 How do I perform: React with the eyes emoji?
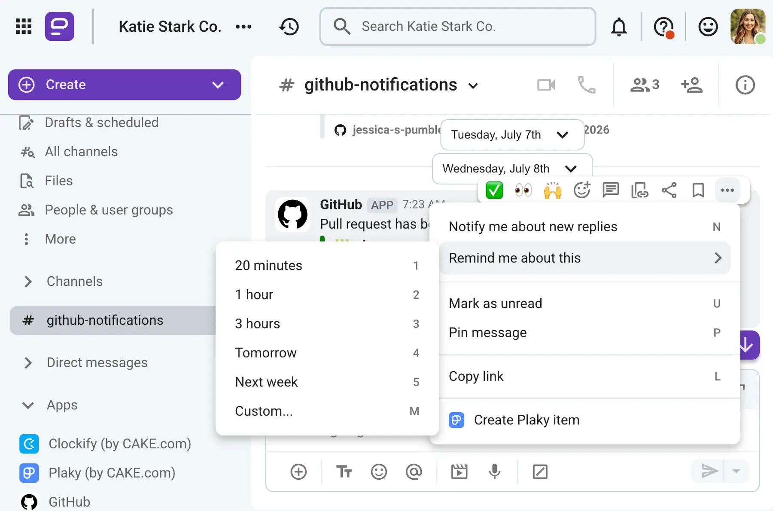click(523, 190)
